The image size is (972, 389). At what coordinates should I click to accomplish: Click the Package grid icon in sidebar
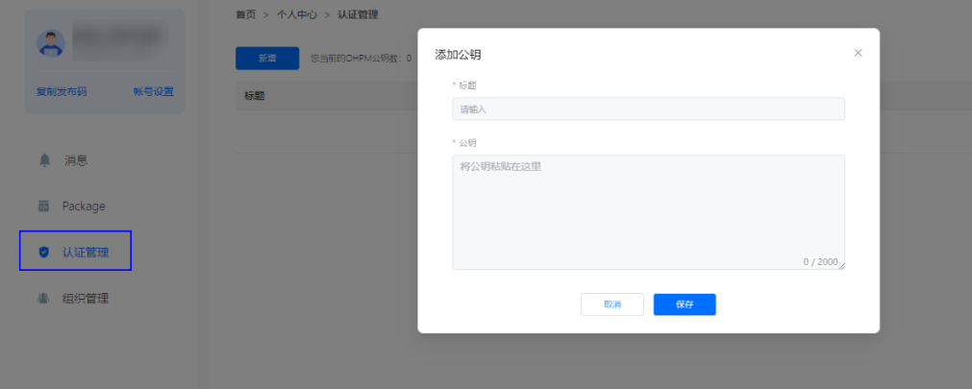[43, 206]
